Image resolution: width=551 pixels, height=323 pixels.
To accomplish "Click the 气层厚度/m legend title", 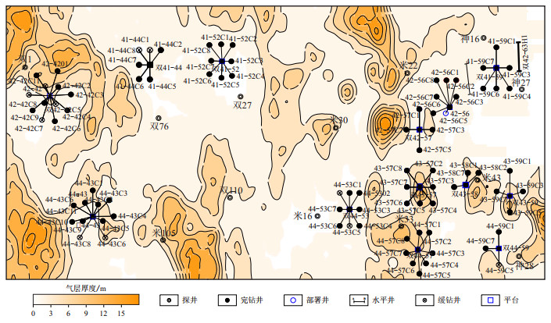I will (x=86, y=287).
